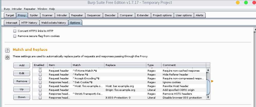Open the Intercept sub-tab
Screen dimensions: 256x107
[x=12, y=23]
